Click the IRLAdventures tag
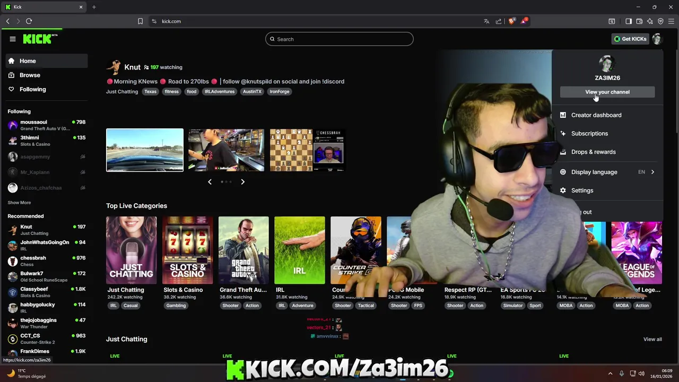 pos(220,92)
